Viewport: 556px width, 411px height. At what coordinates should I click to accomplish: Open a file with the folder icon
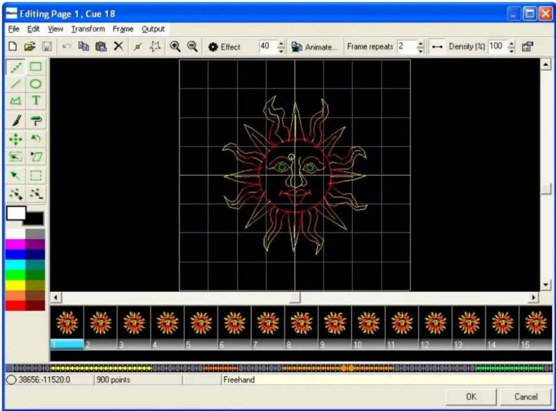point(30,47)
